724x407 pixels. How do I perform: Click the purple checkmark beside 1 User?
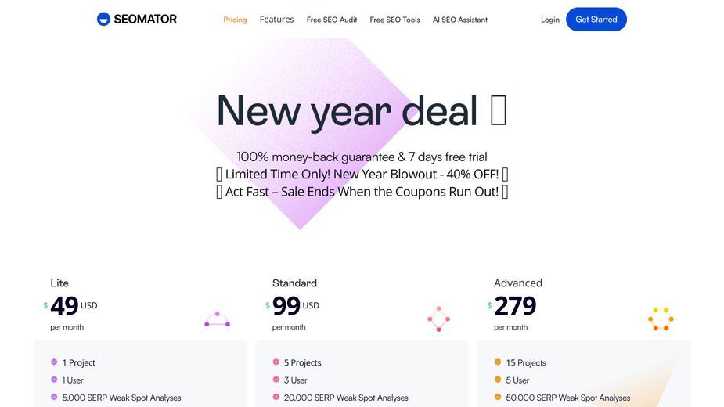[54, 380]
